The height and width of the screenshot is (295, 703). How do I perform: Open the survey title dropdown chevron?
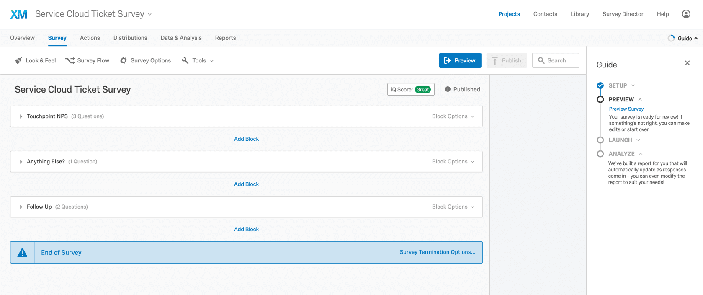click(149, 15)
